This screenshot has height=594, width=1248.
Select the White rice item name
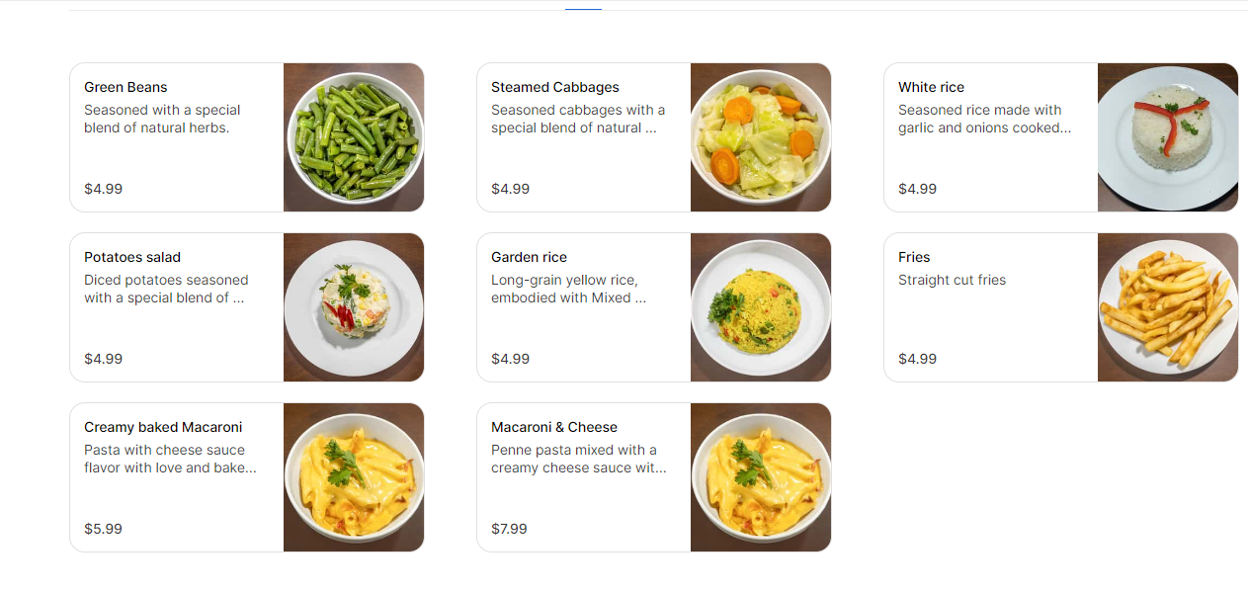931,87
